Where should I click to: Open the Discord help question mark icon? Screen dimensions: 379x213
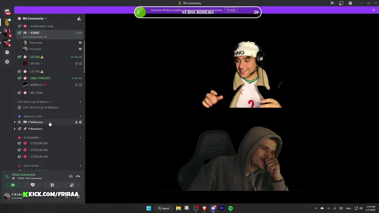click(350, 3)
